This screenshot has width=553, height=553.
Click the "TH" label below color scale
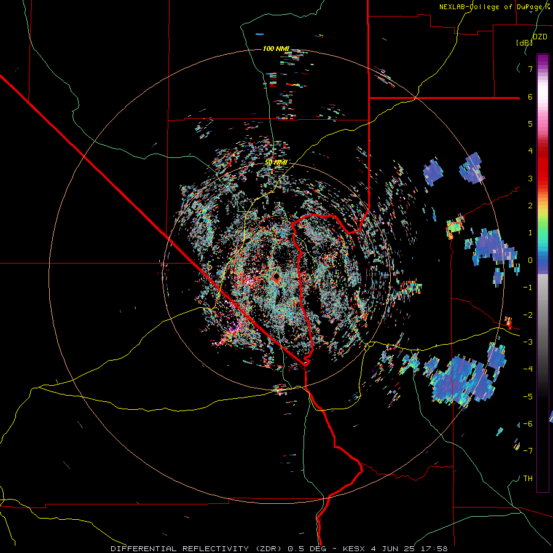pos(528,478)
